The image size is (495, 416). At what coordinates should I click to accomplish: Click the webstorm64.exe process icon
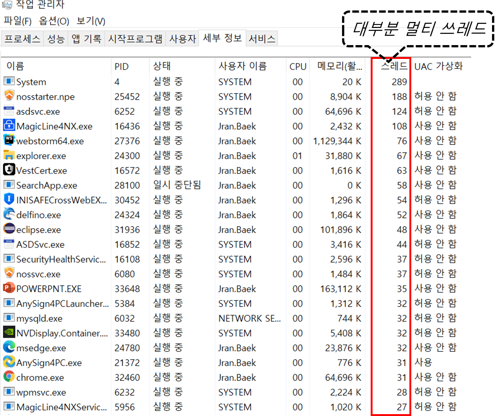pyautogui.click(x=9, y=140)
